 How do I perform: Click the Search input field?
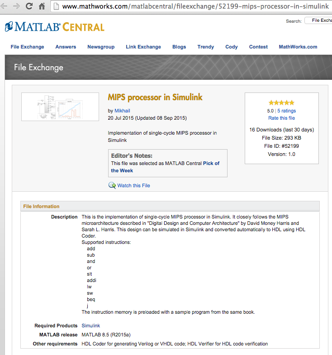tap(318, 20)
